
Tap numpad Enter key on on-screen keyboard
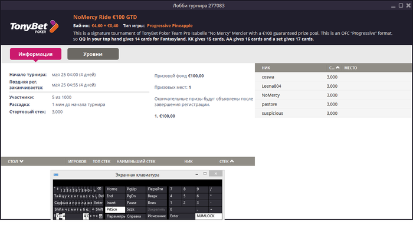coord(182,216)
